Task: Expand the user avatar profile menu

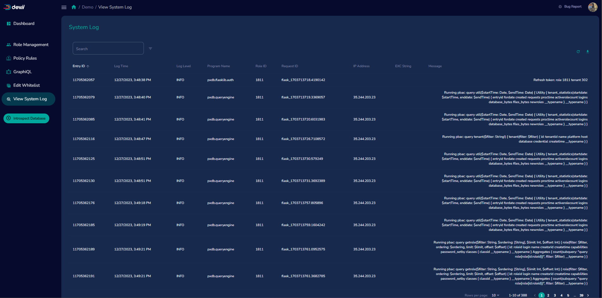Action: pyautogui.click(x=593, y=7)
